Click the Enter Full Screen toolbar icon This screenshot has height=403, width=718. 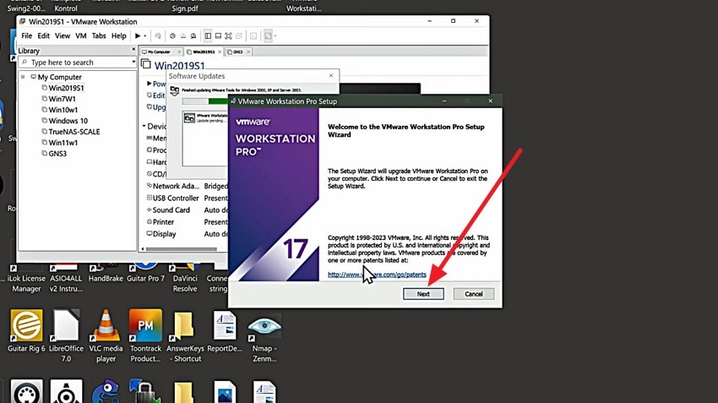(228, 35)
